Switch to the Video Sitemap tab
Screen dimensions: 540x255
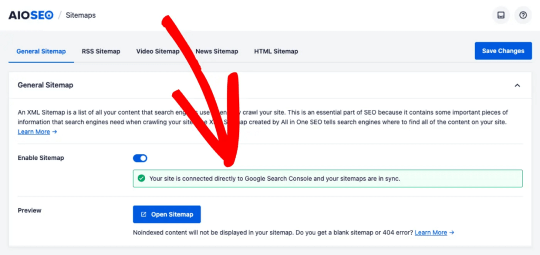point(158,52)
